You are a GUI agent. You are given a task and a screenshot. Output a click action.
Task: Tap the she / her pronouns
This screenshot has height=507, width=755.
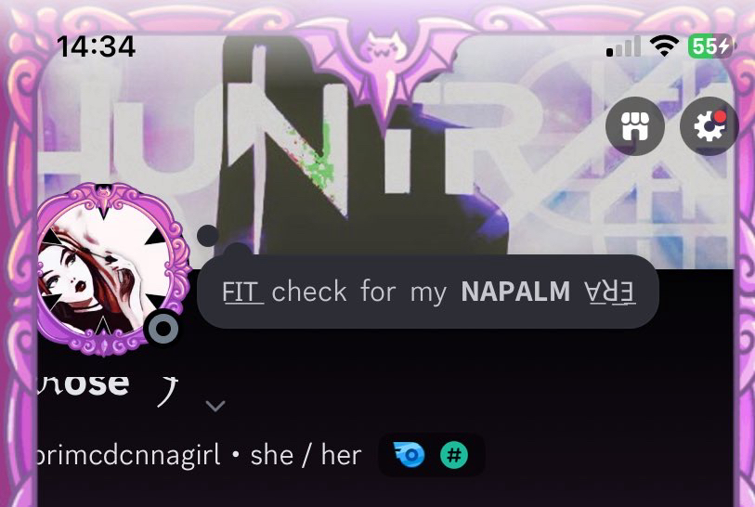tap(306, 455)
